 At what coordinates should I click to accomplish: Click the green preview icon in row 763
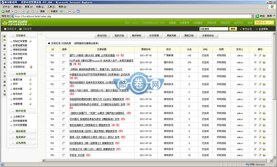coord(264,69)
